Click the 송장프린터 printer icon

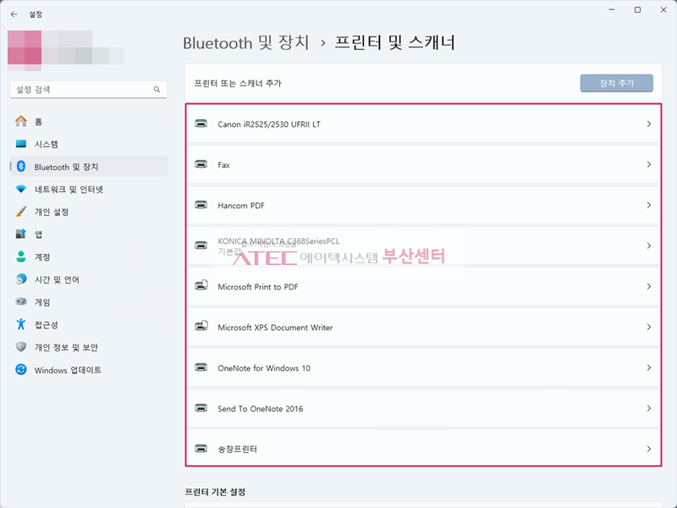[x=201, y=449]
